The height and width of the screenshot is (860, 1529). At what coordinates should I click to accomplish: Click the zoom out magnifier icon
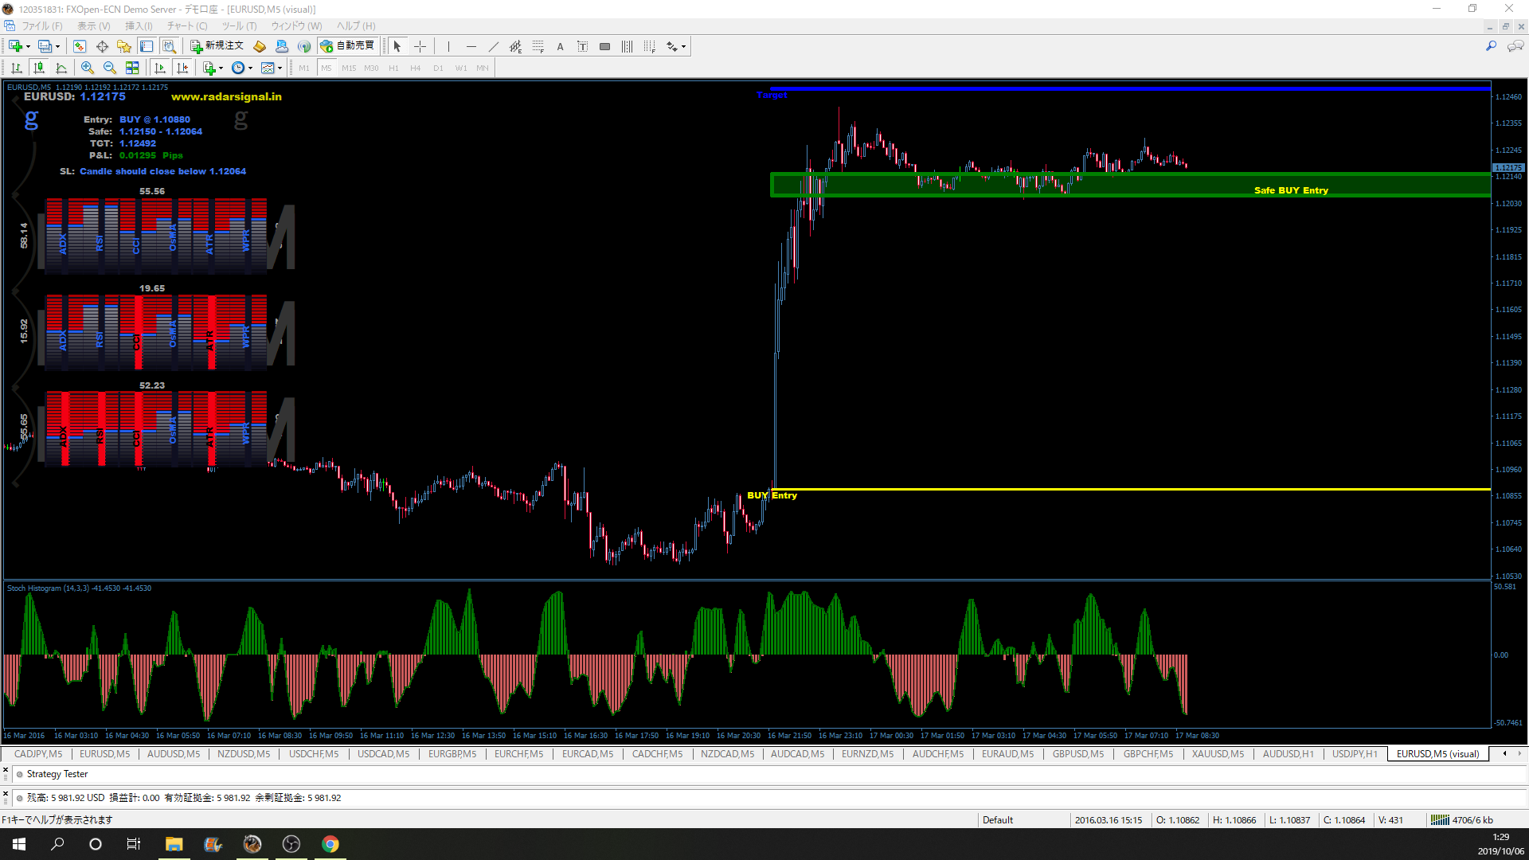110,68
